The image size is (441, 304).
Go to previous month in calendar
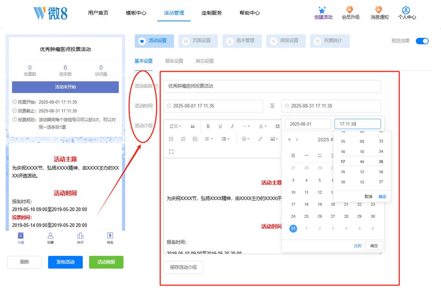297,140
